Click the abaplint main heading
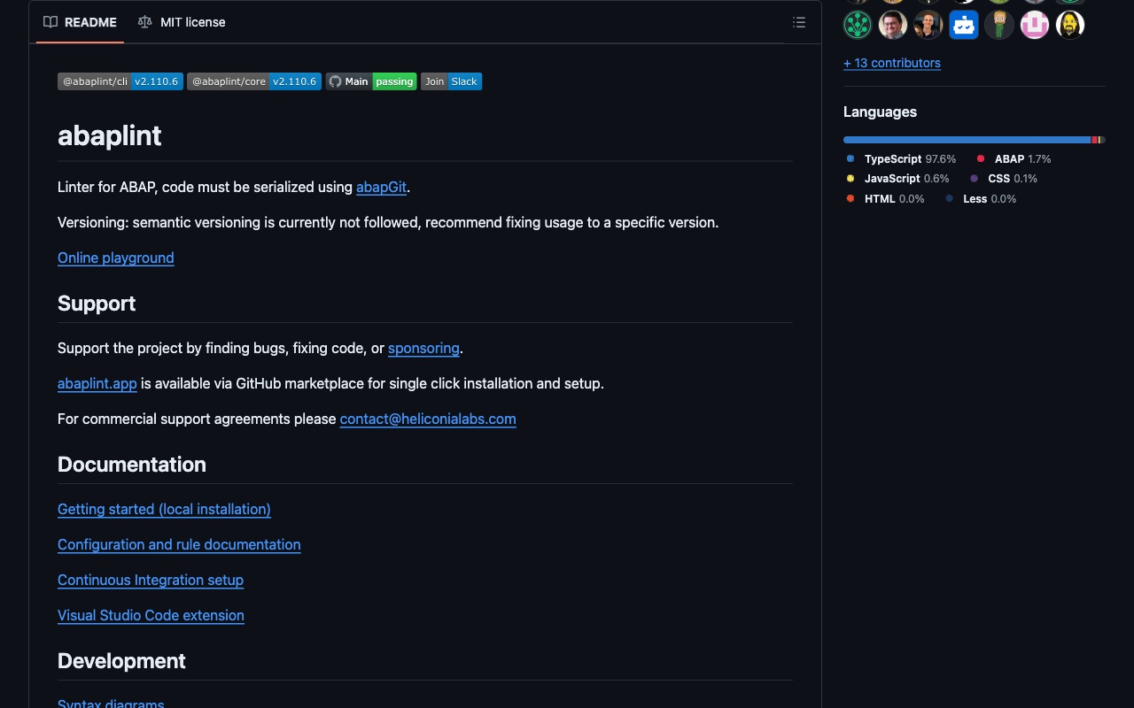Image resolution: width=1134 pixels, height=708 pixels. pos(110,135)
